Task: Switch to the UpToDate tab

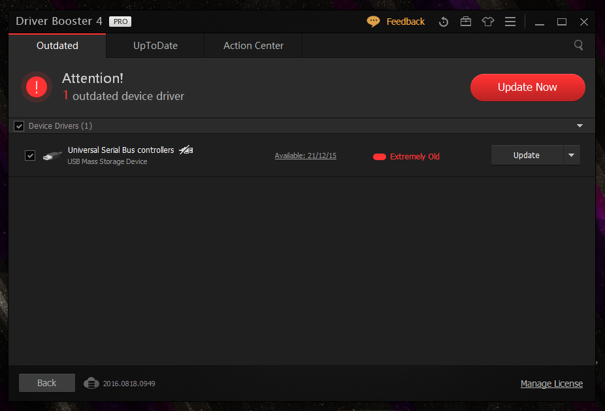Action: (155, 46)
